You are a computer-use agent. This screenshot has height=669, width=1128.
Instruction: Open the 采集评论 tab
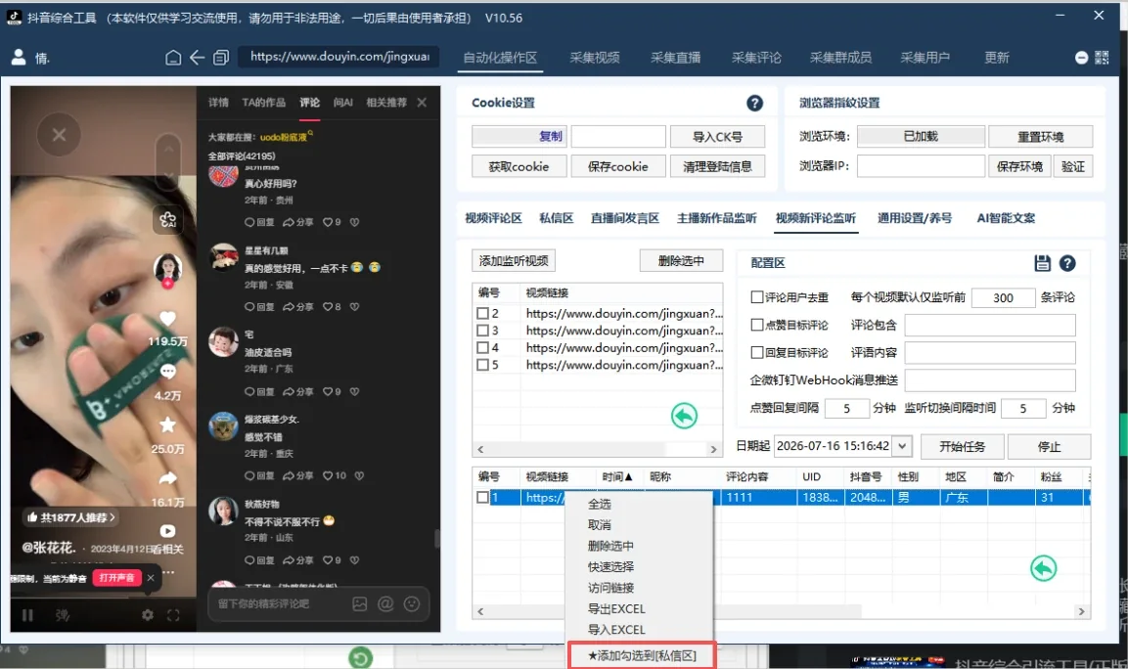pyautogui.click(x=756, y=58)
